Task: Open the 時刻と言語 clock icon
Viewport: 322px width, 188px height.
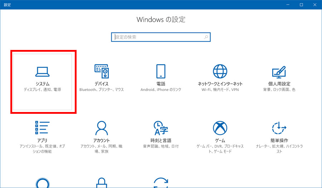Action: click(x=161, y=128)
